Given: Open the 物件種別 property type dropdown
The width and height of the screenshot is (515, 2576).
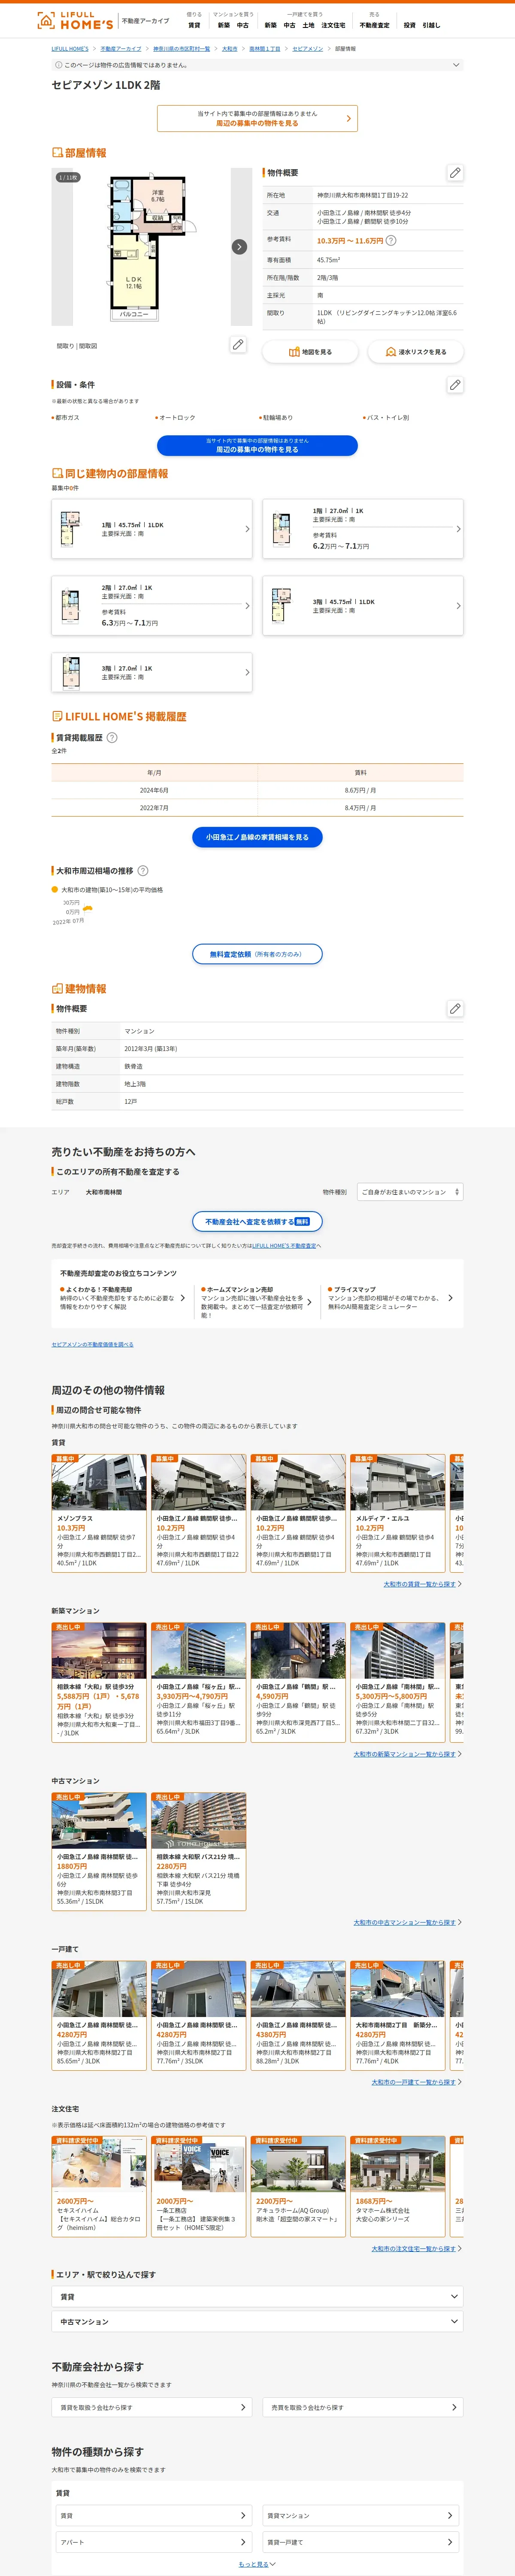Looking at the screenshot, I should click(410, 1192).
